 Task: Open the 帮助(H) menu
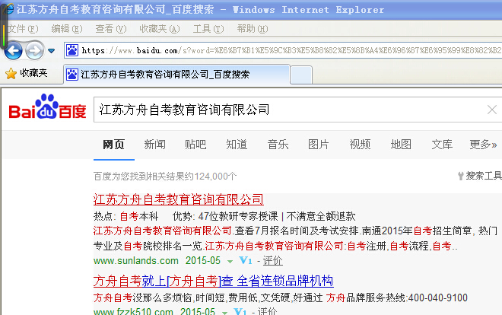click(x=253, y=29)
